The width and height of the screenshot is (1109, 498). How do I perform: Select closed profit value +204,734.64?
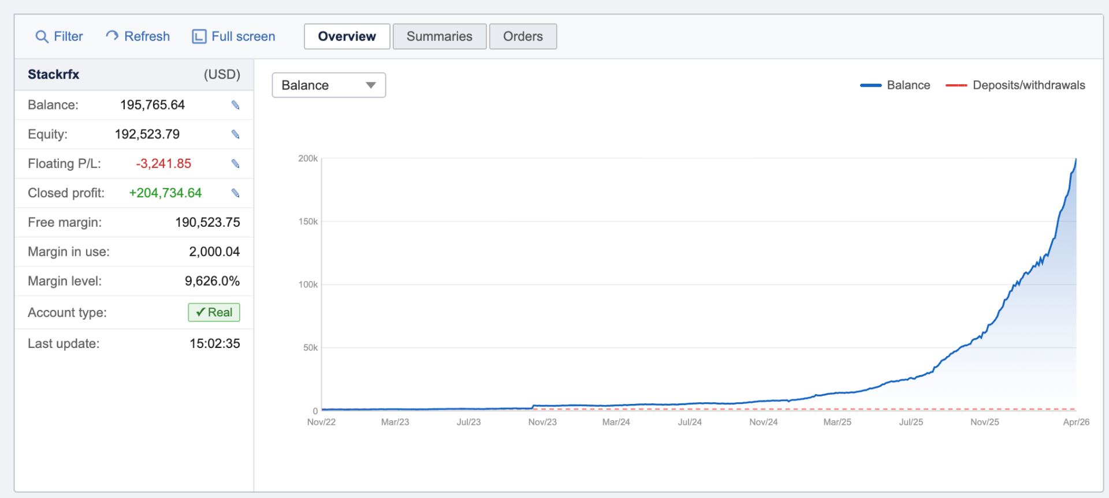(x=165, y=193)
